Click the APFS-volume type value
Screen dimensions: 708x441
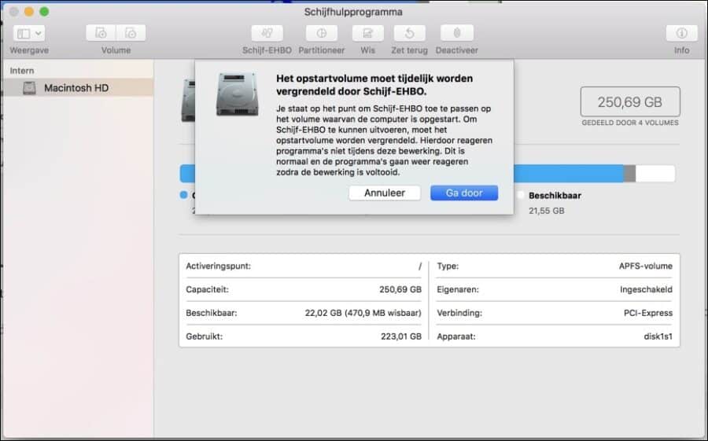click(645, 266)
